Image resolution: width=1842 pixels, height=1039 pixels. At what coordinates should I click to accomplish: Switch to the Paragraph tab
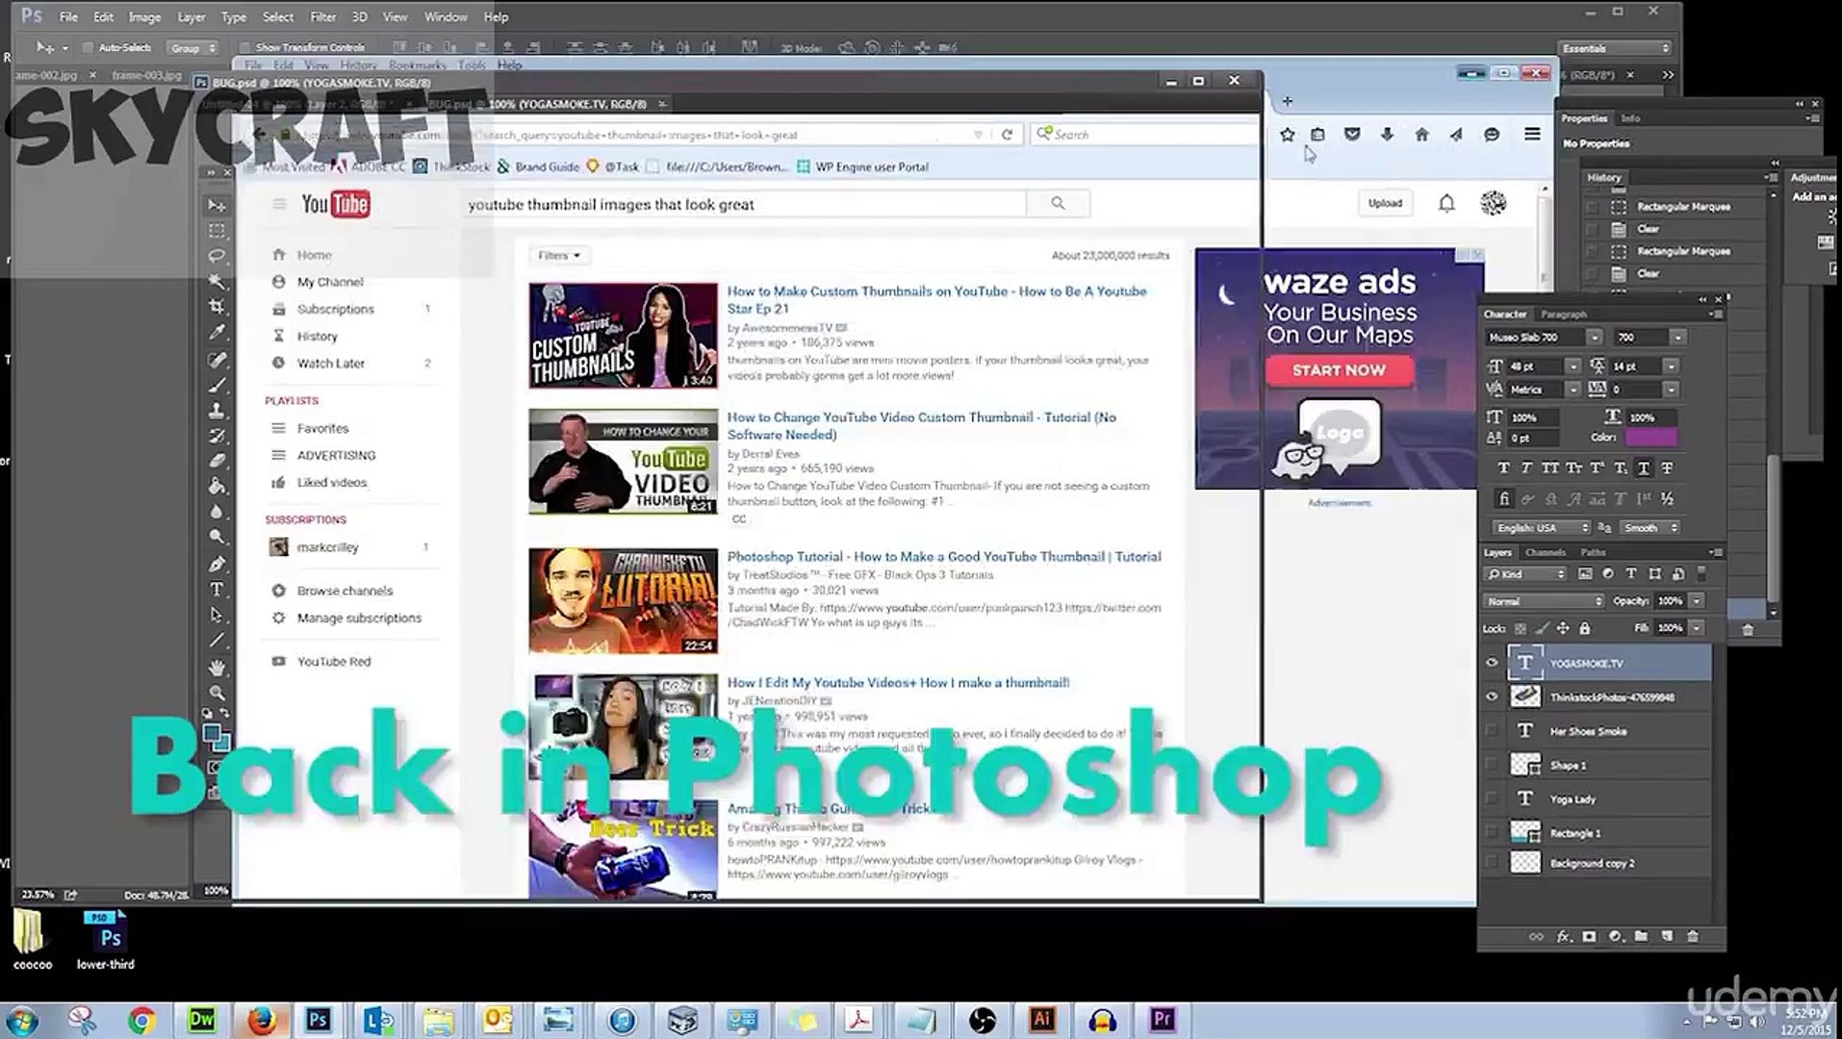click(x=1565, y=314)
